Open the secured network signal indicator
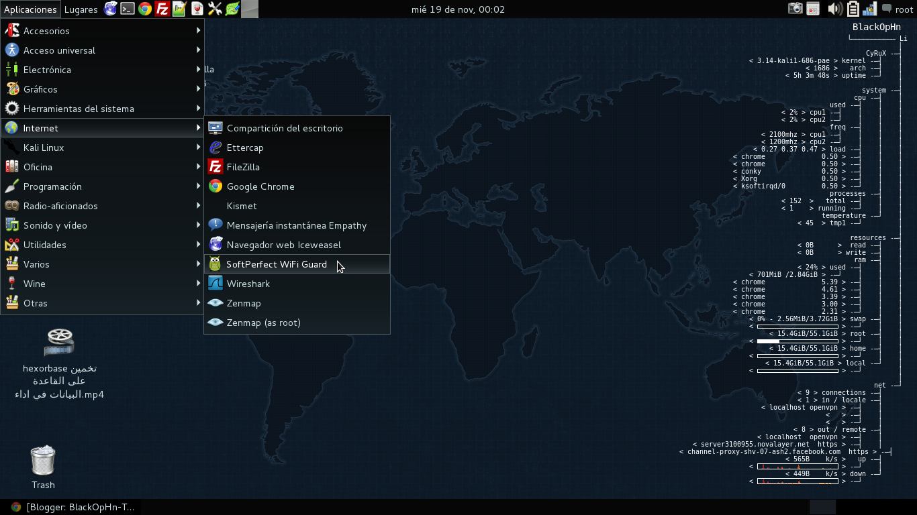The width and height of the screenshot is (917, 515). pyautogui.click(x=869, y=9)
